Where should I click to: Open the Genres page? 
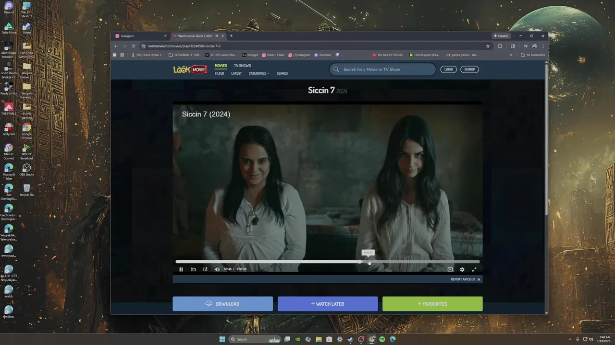pyautogui.click(x=282, y=73)
